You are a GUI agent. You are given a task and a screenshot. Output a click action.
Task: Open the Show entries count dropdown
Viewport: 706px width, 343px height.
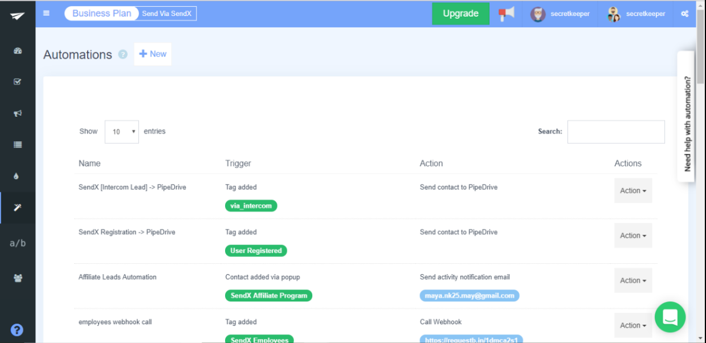pos(122,132)
